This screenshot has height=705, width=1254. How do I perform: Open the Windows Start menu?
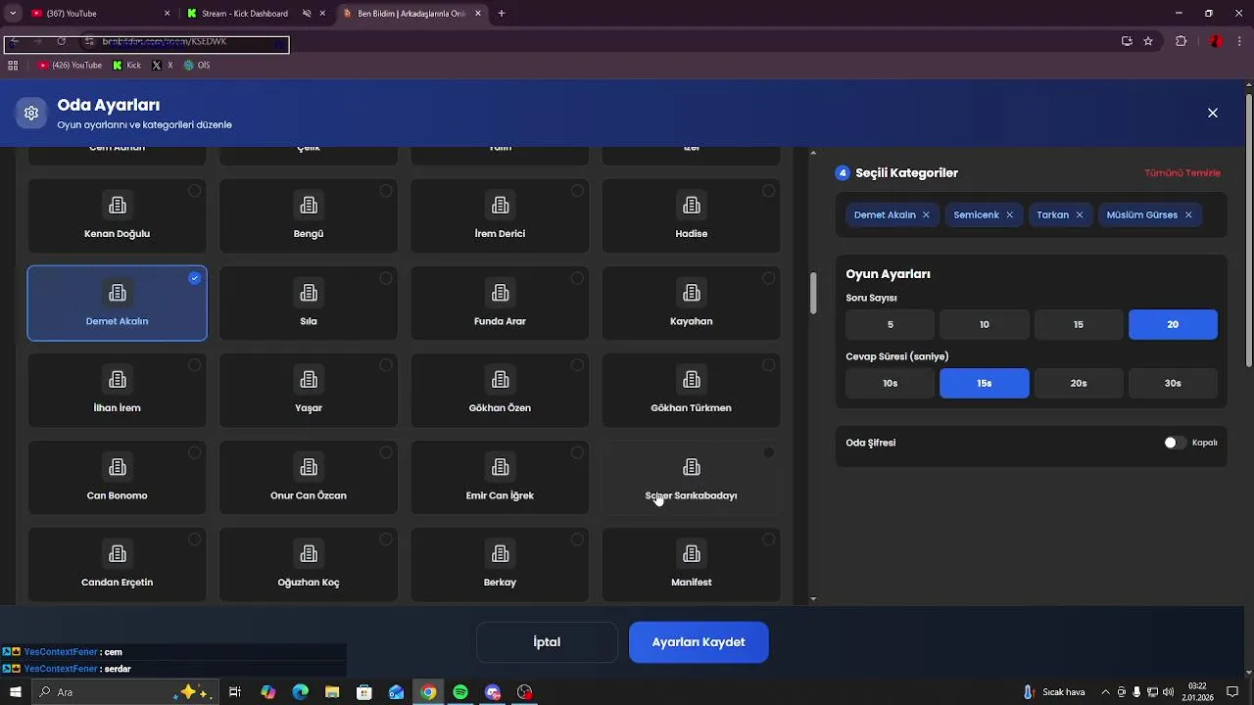16,692
